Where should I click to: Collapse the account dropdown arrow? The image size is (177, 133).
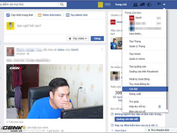164,5
